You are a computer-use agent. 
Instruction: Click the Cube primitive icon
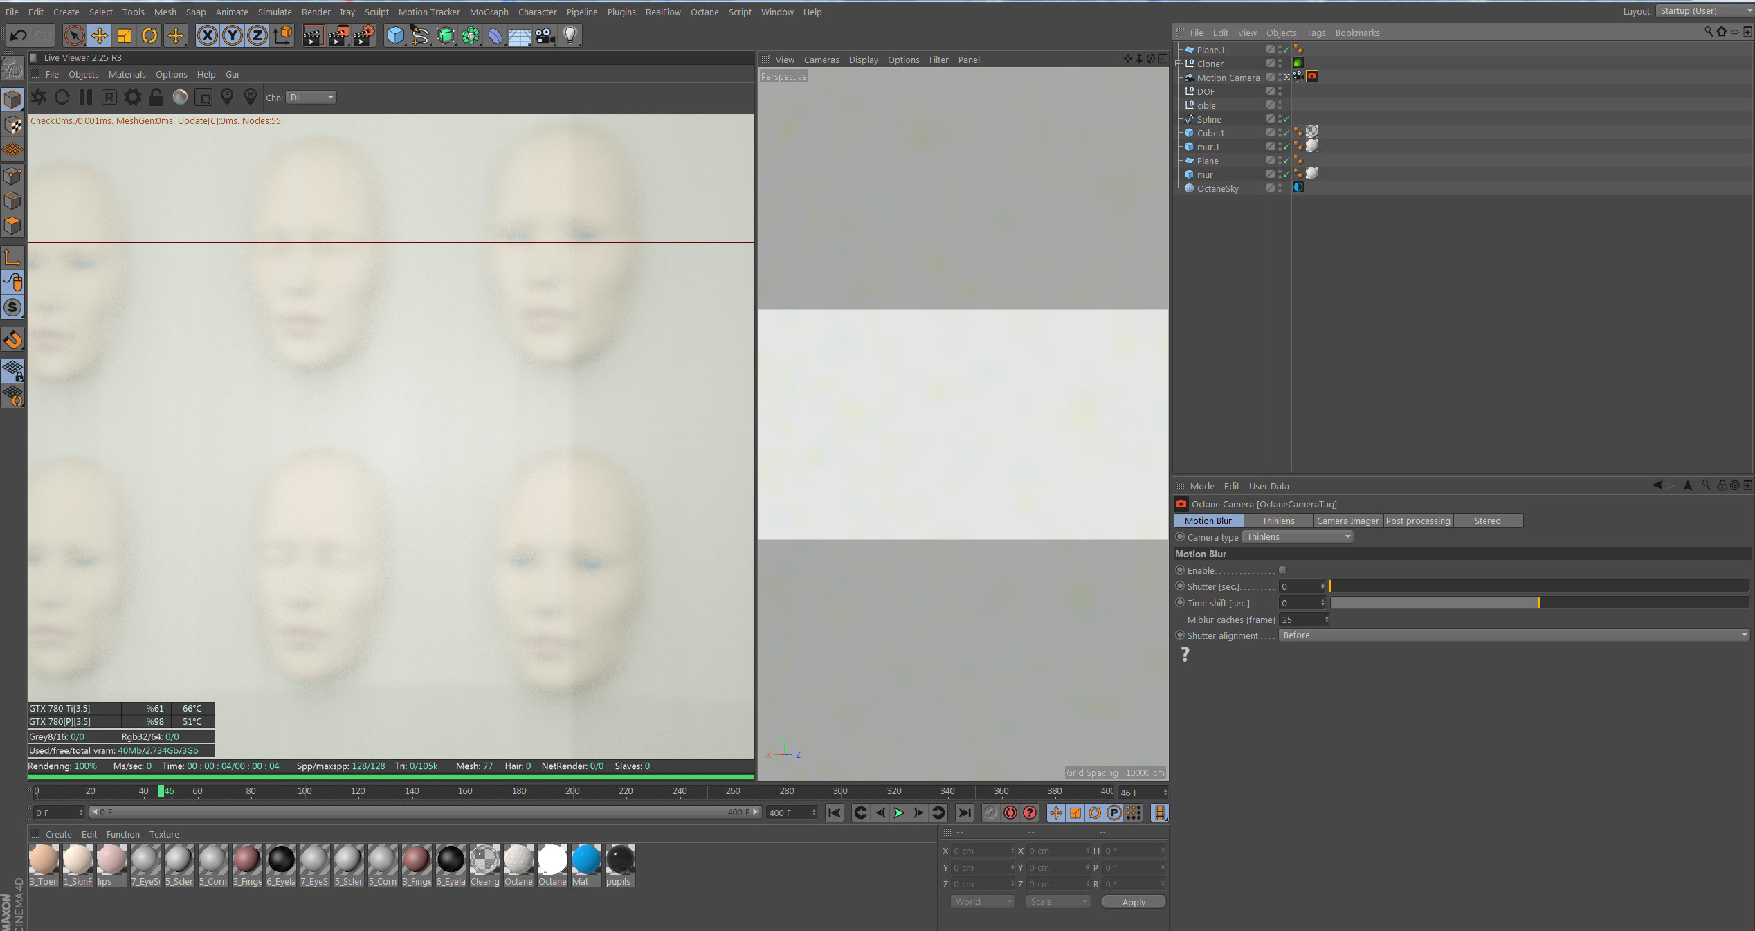point(395,35)
